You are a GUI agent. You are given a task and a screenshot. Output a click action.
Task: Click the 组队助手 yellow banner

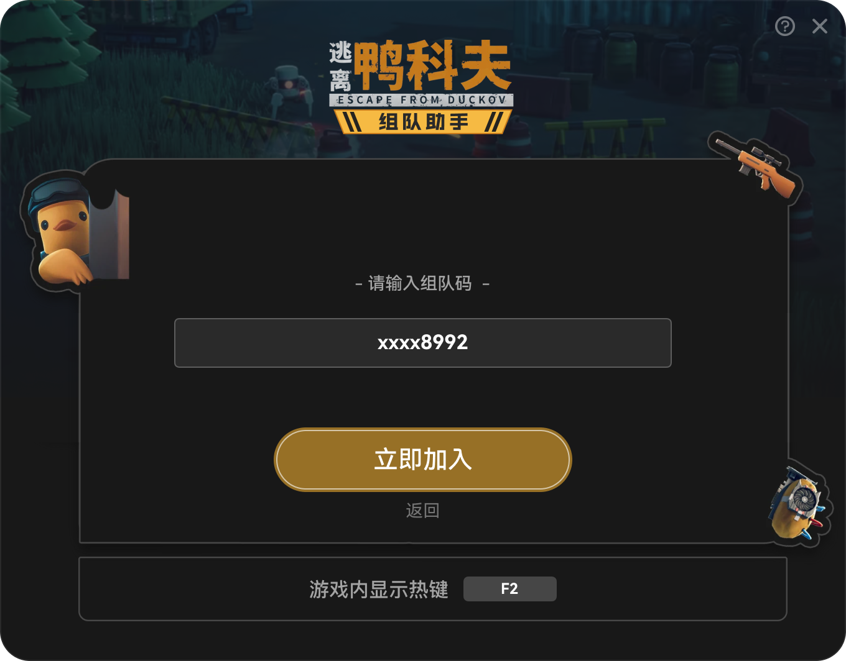pos(423,122)
